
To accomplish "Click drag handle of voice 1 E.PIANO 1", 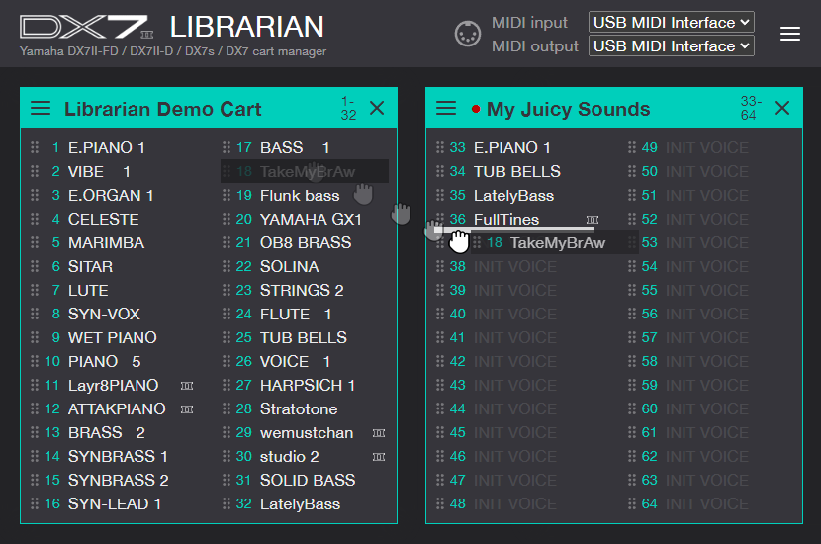I will pos(35,147).
